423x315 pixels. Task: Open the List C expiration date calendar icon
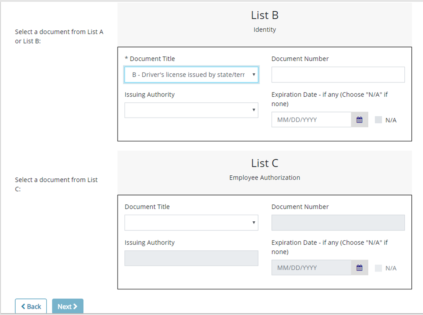(x=359, y=268)
